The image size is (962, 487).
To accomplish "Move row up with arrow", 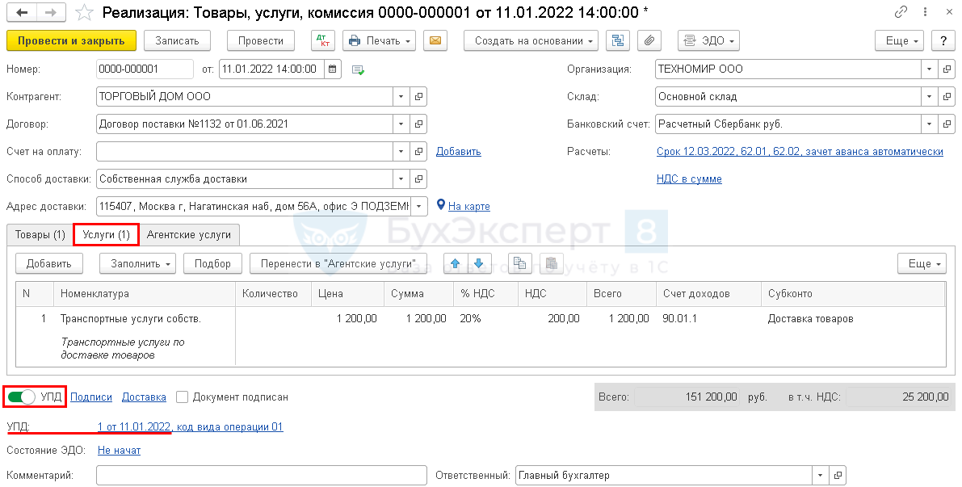I will tap(455, 263).
